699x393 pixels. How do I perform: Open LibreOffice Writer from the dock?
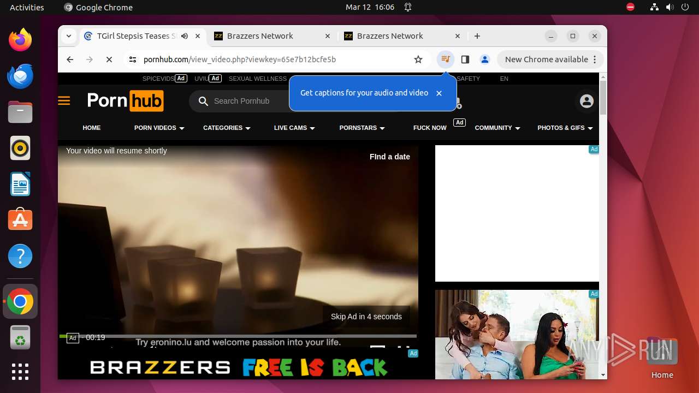tap(20, 184)
